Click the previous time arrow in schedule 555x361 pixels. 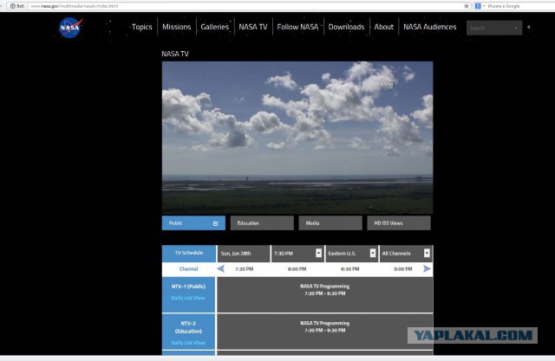click(x=221, y=269)
